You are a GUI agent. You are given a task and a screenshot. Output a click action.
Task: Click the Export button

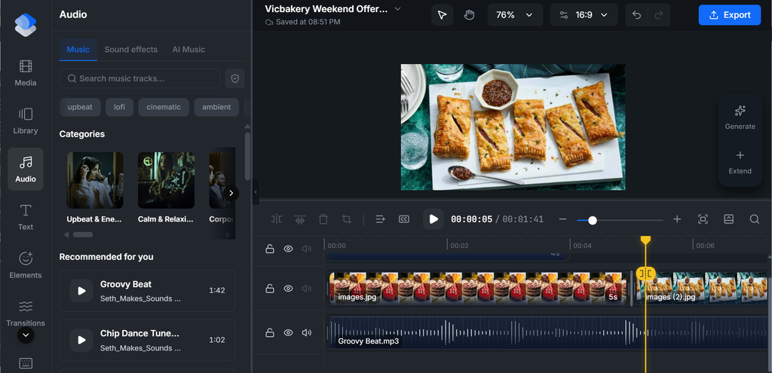click(x=730, y=15)
